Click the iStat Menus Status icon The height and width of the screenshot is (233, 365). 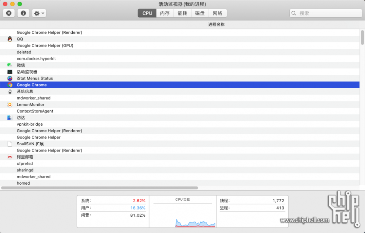point(10,78)
